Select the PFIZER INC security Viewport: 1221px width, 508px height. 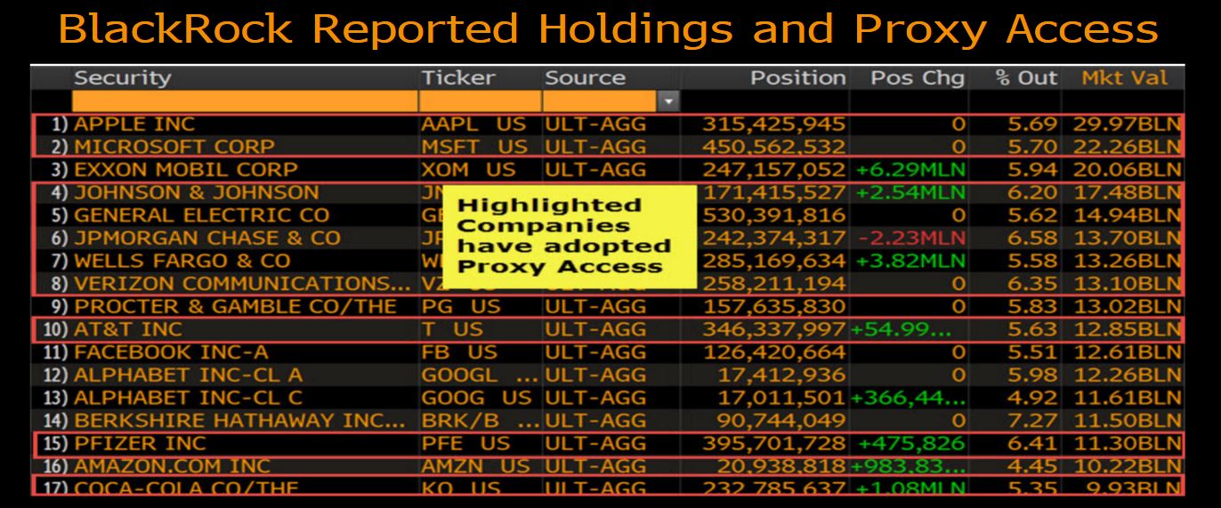(x=140, y=443)
